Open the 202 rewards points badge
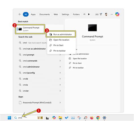Viewport: 134px width, 121px height. click(99, 14)
